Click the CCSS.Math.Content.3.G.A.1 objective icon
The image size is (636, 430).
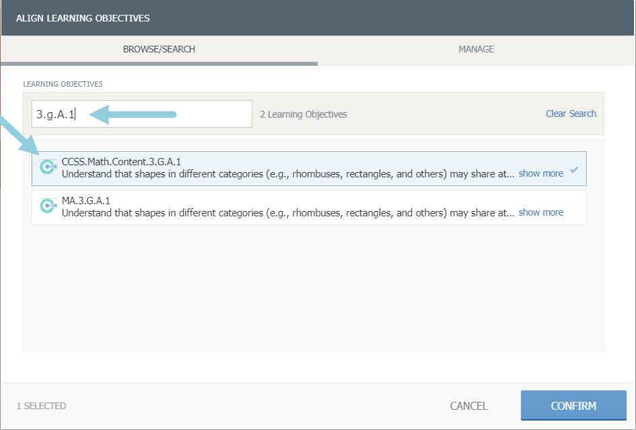pyautogui.click(x=48, y=167)
